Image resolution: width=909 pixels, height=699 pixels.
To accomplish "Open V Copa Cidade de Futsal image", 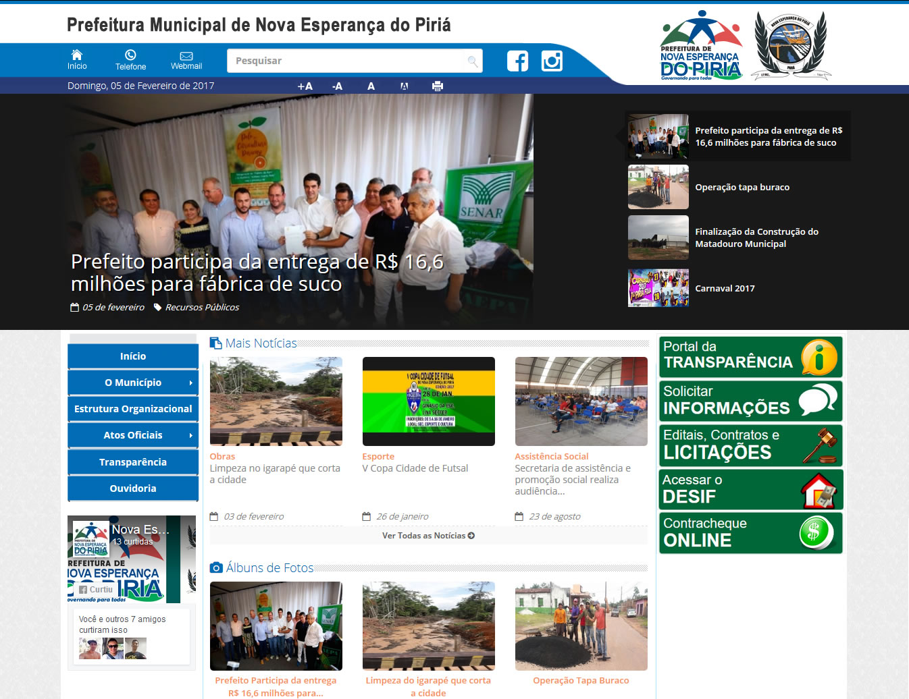I will tap(429, 401).
